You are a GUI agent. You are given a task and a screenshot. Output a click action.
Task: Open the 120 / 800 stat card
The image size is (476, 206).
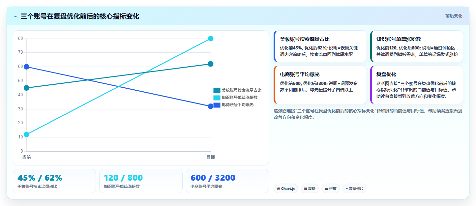coord(141,181)
